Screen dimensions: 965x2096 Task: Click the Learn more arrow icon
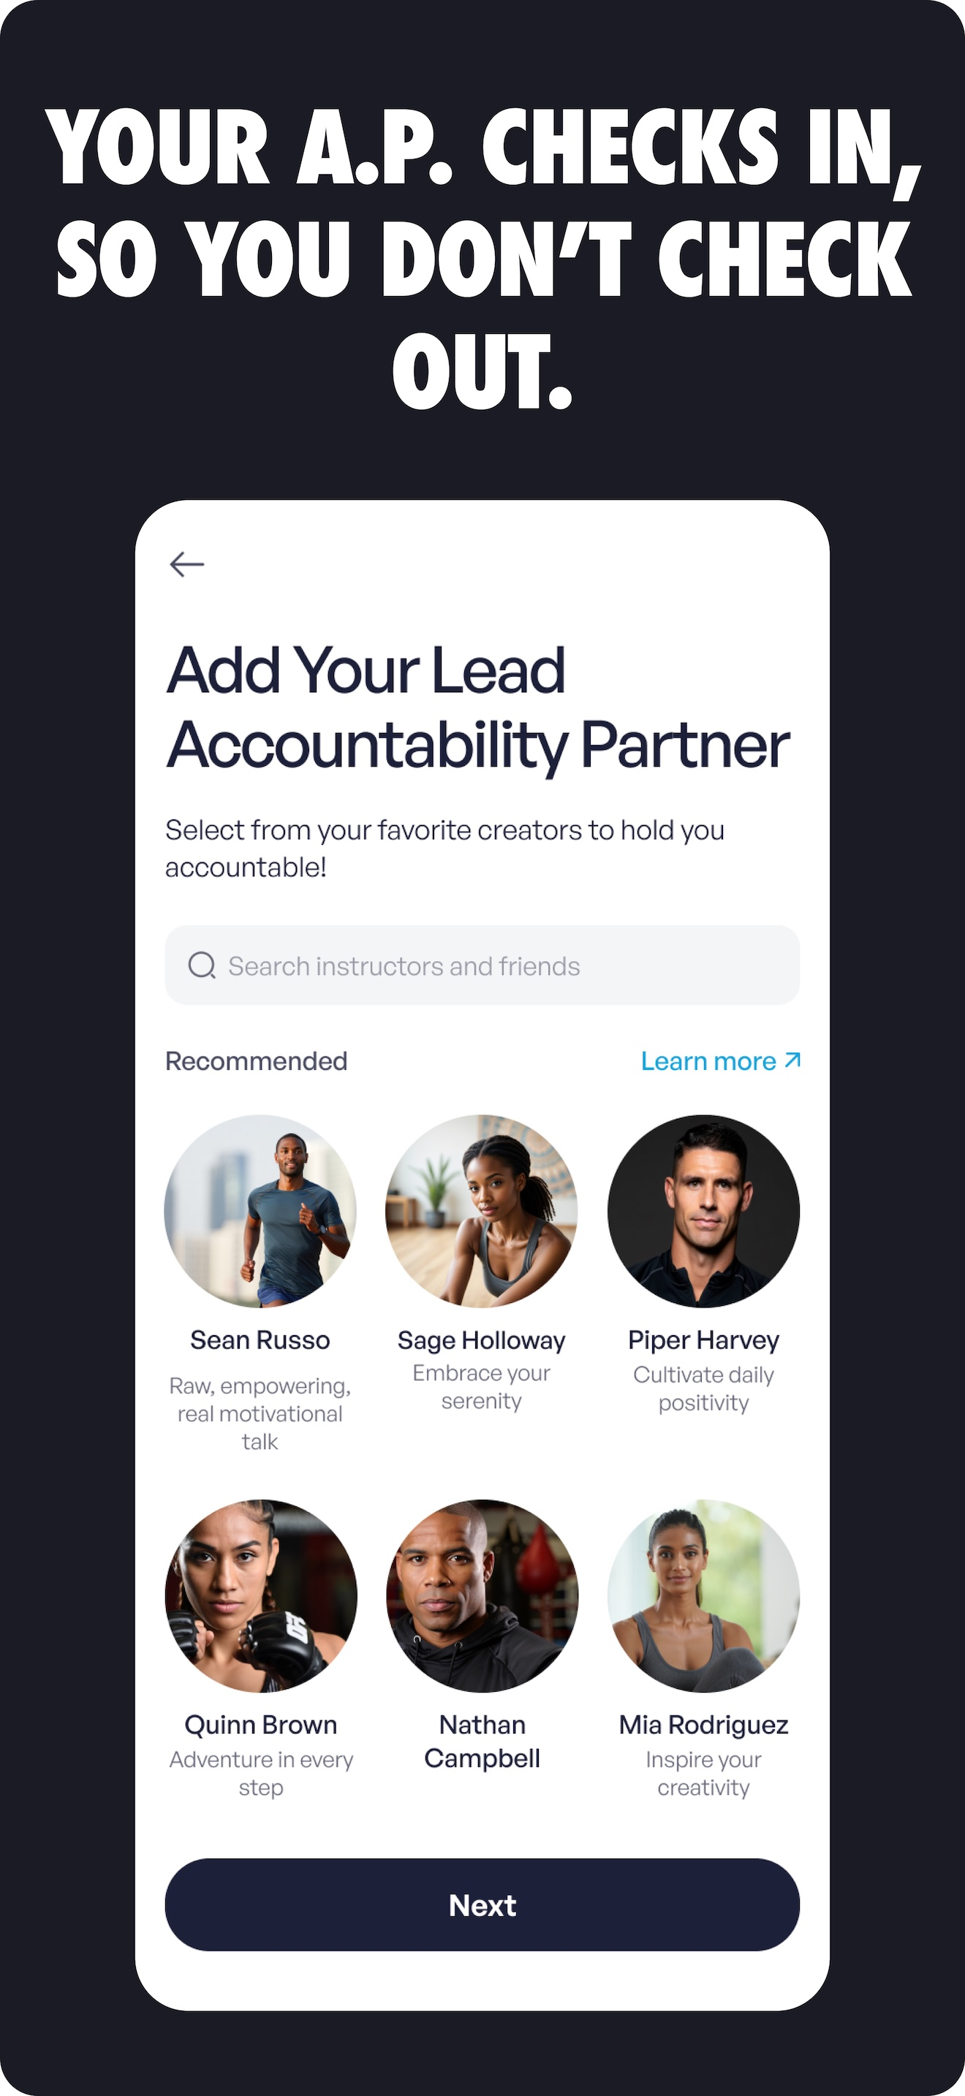coord(792,1060)
